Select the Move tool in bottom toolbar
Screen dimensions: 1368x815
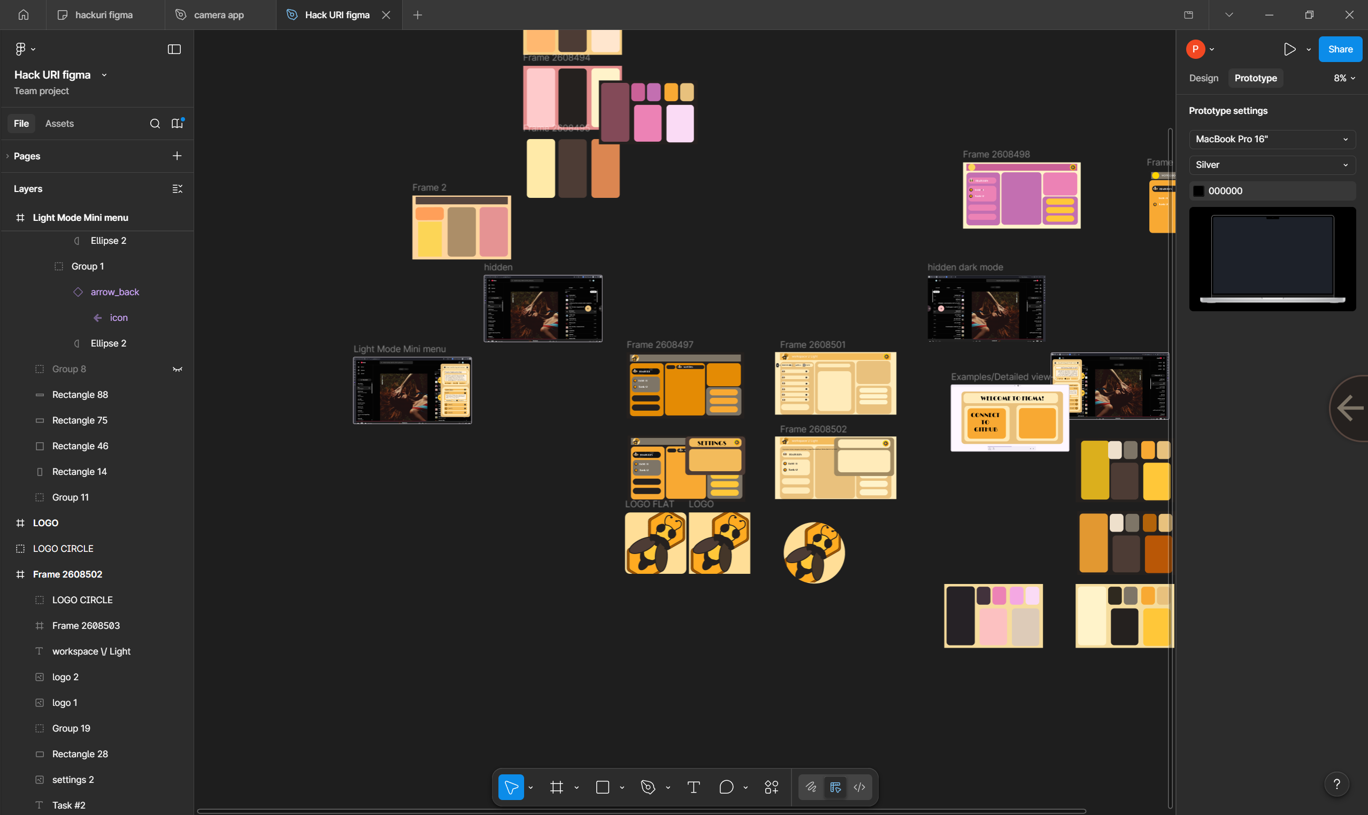(x=511, y=787)
